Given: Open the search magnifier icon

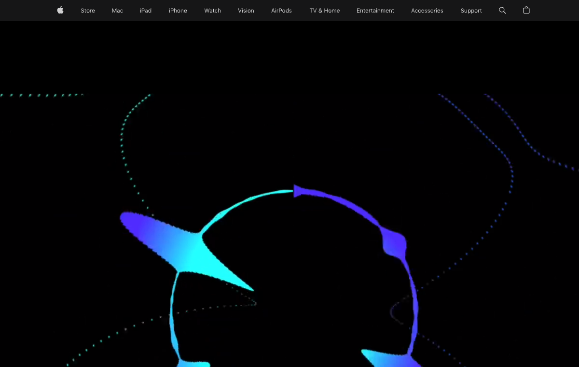Looking at the screenshot, I should 502,10.
